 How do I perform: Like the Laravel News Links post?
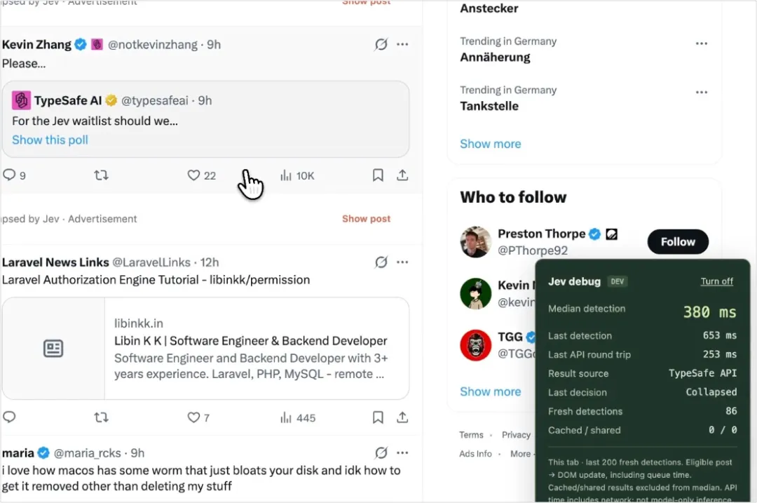click(x=193, y=417)
